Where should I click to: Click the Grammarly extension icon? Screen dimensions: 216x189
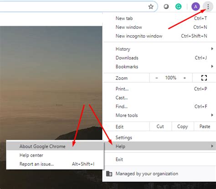click(178, 6)
